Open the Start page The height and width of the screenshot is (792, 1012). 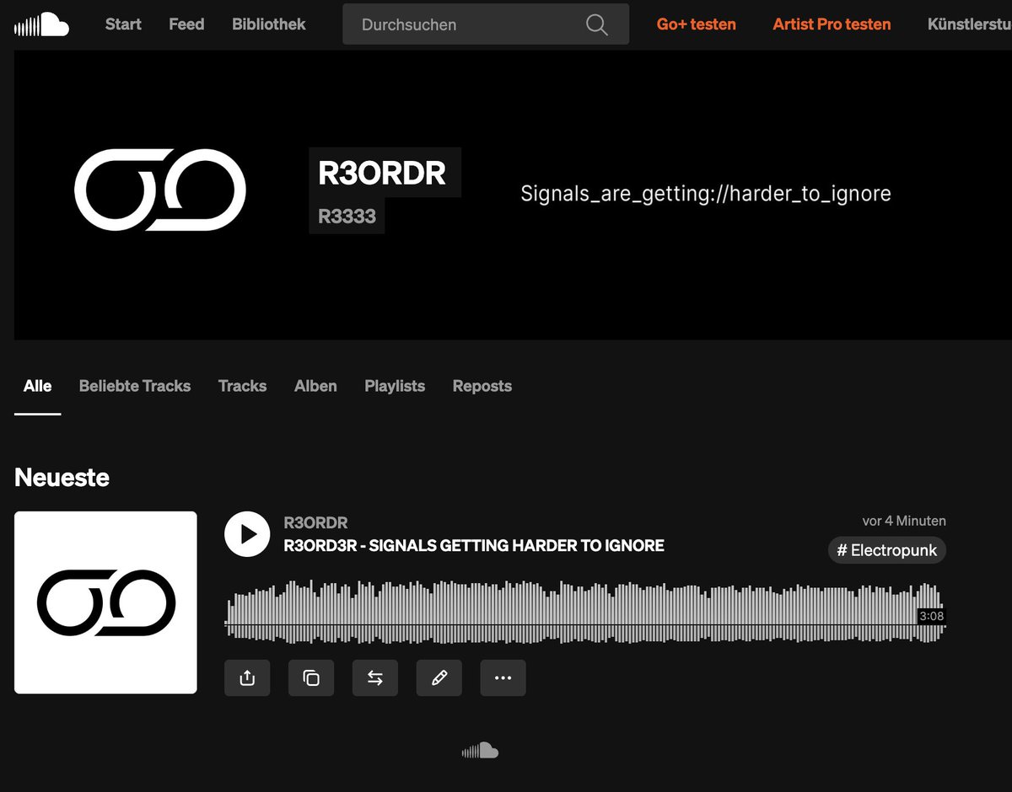point(123,24)
